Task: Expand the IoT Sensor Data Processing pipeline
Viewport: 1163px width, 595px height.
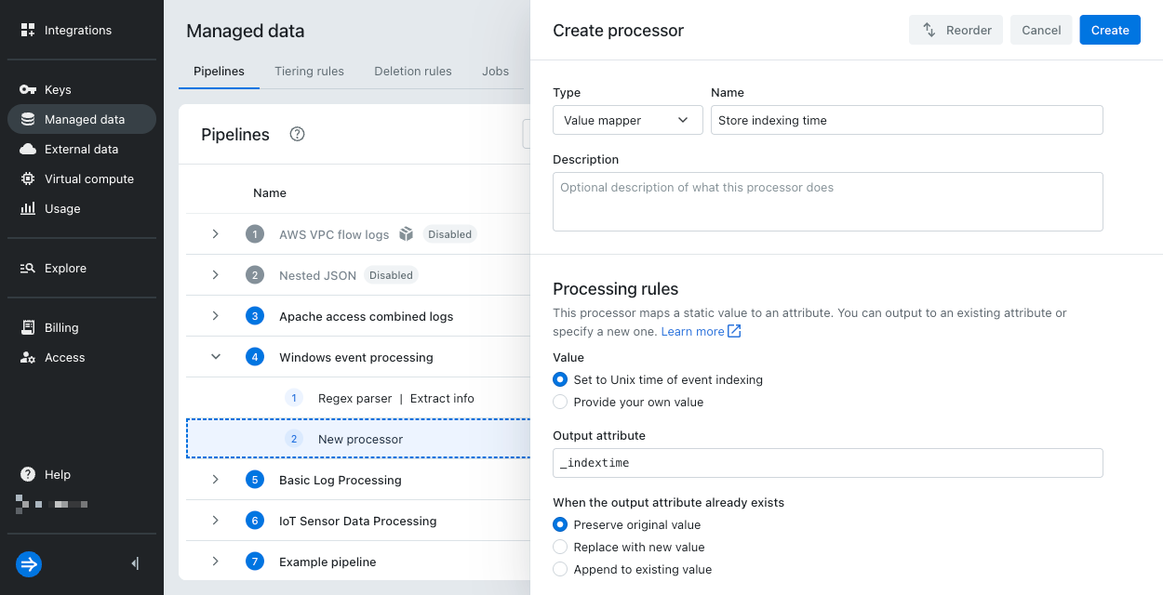Action: (216, 521)
